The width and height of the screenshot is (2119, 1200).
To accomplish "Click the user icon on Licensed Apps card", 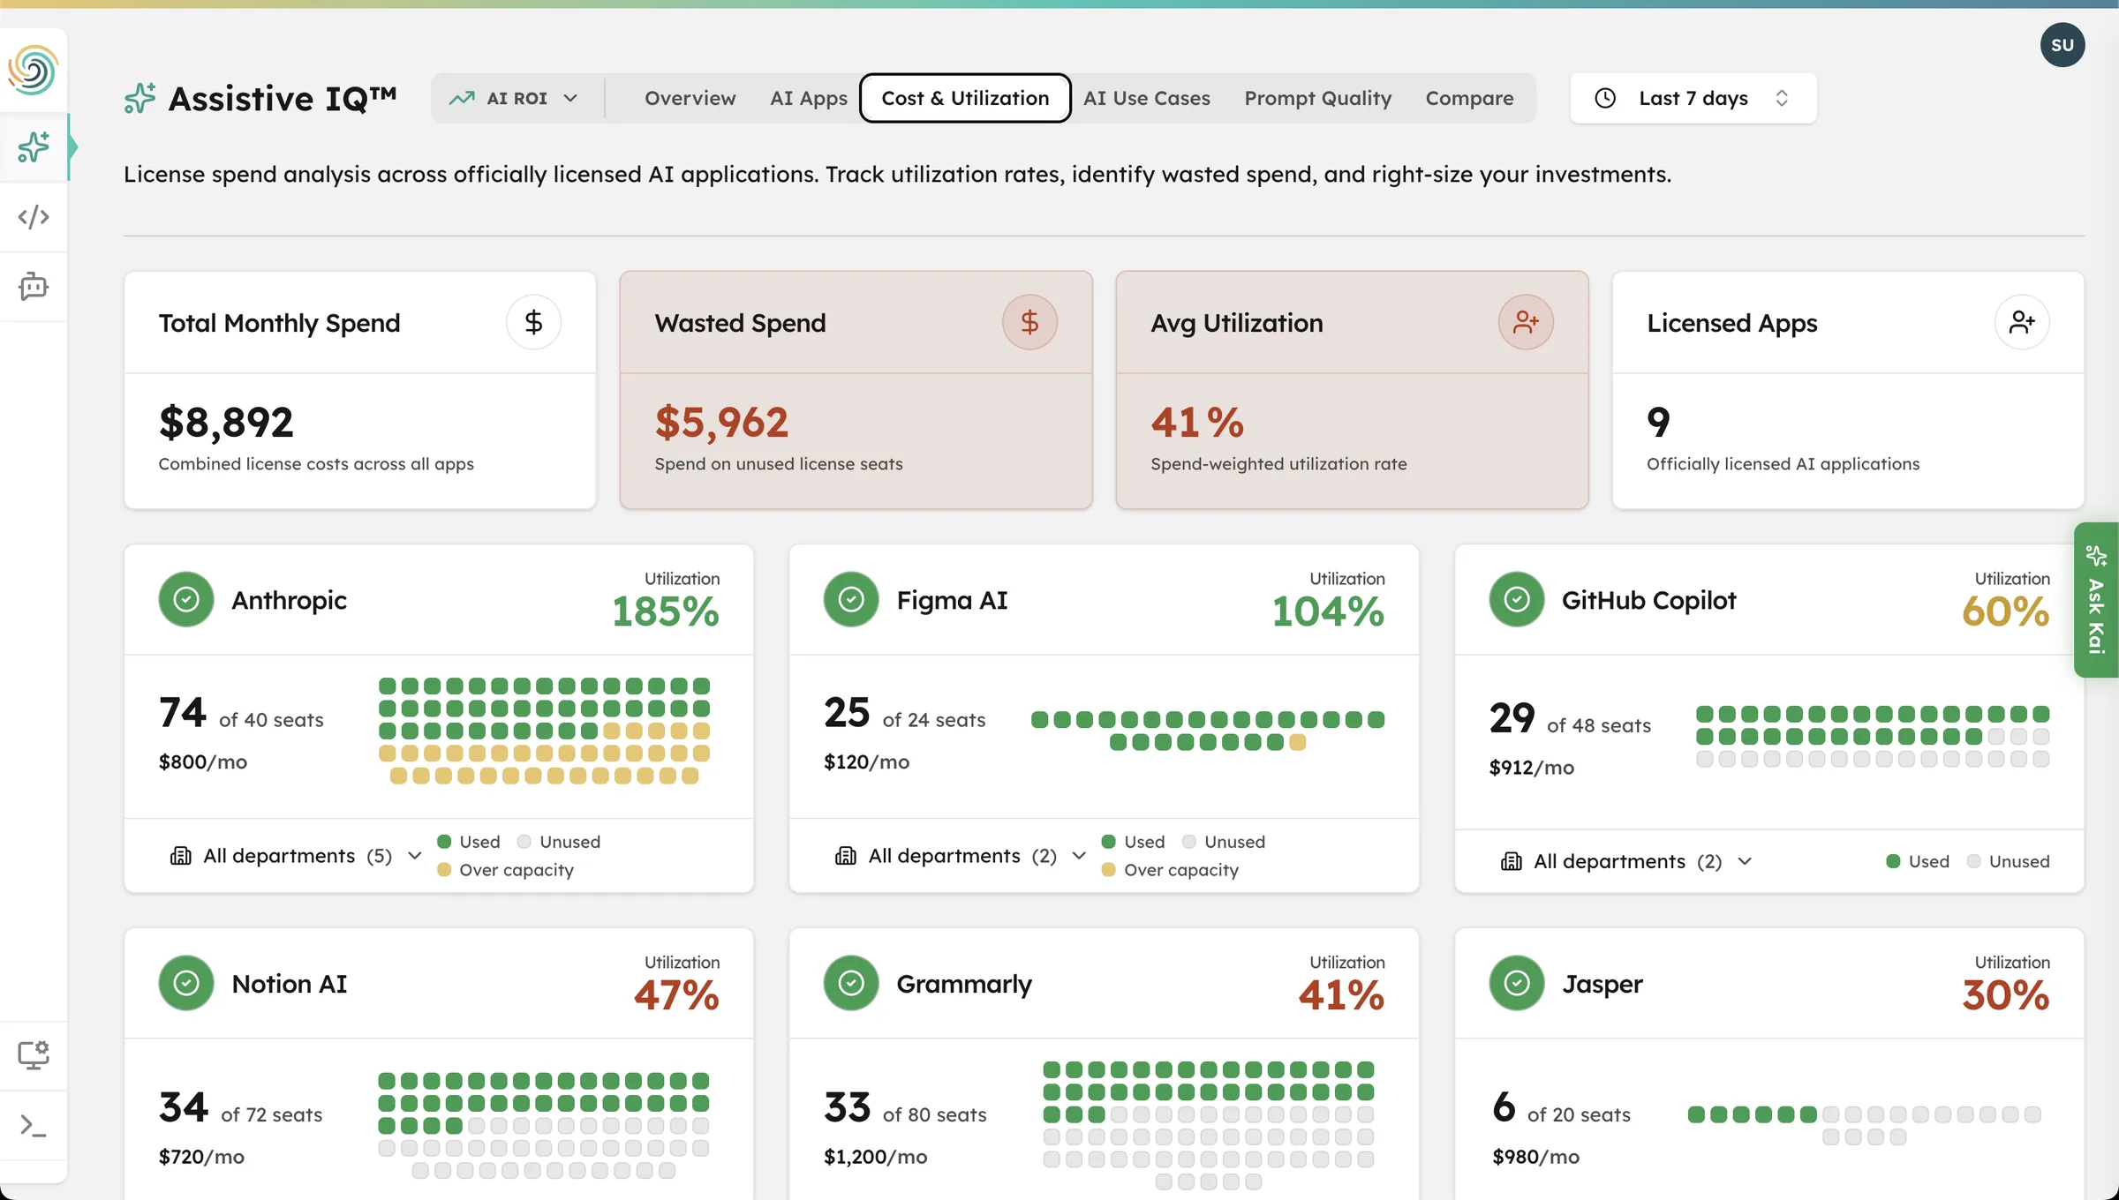I will 2023,322.
